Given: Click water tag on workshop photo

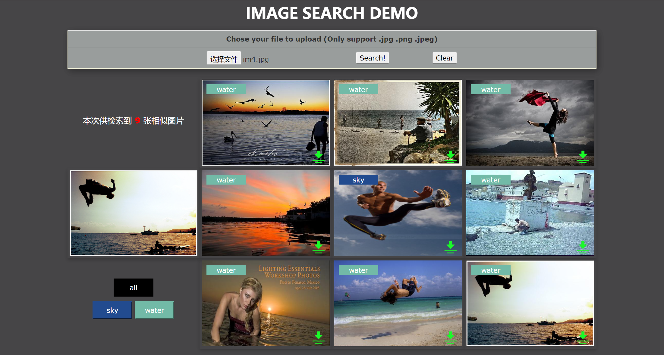Looking at the screenshot, I should 226,270.
